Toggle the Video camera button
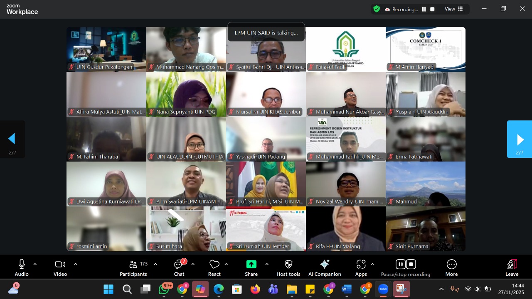The width and height of the screenshot is (532, 299). [60, 267]
